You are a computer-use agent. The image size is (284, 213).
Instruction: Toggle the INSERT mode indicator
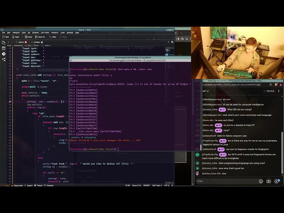click(x=146, y=185)
